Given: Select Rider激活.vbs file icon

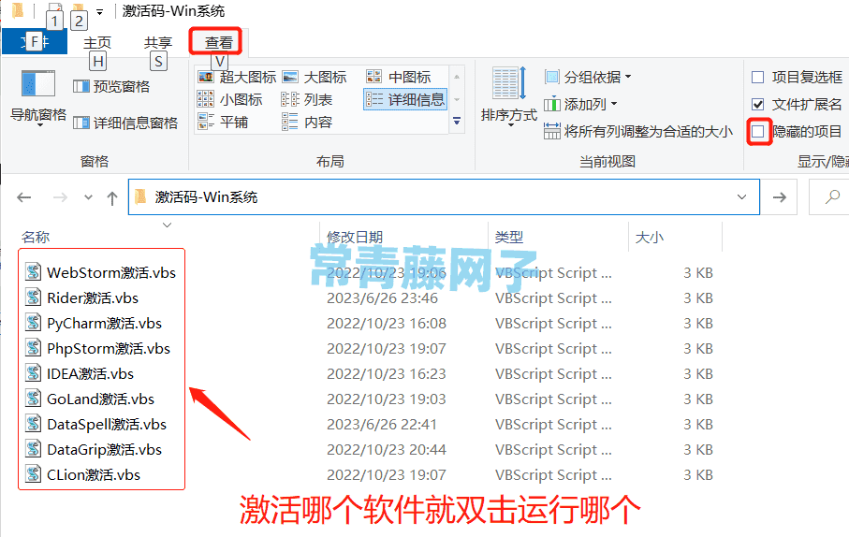Looking at the screenshot, I should [33, 298].
